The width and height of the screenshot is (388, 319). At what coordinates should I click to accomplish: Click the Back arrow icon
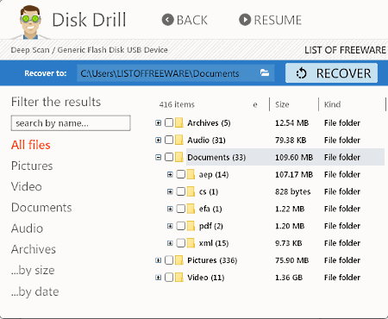coord(168,20)
